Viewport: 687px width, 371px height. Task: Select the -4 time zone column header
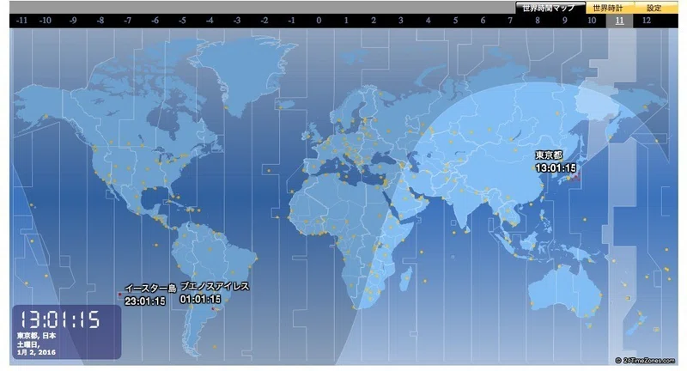(x=210, y=21)
